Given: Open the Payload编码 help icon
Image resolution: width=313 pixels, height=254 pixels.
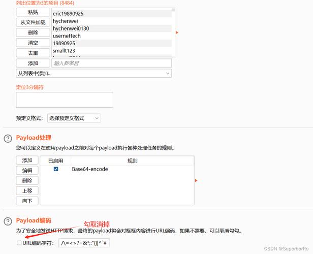Looking at the screenshot, I should point(8,221).
